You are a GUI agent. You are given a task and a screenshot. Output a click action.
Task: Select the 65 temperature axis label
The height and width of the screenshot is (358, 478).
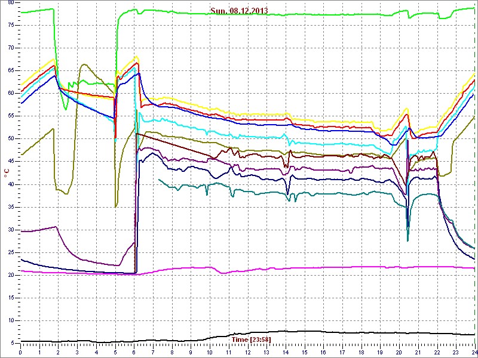(10, 70)
